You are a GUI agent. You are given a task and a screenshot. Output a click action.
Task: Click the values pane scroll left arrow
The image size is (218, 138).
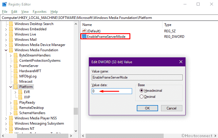83,136
